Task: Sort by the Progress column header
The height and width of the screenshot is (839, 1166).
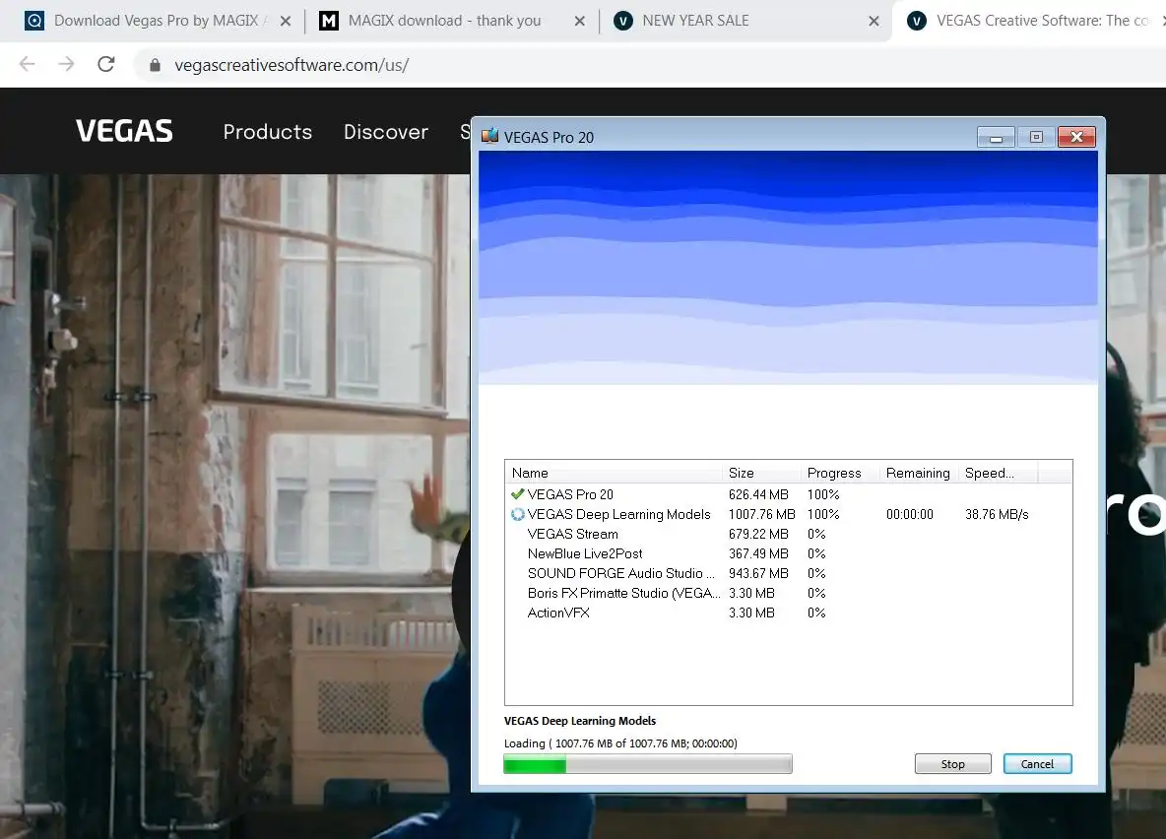Action: pos(840,473)
